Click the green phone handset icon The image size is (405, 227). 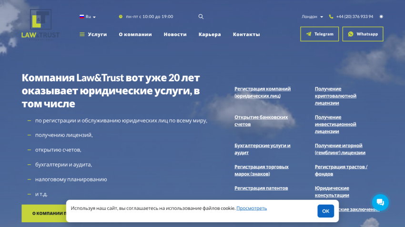click(x=331, y=17)
